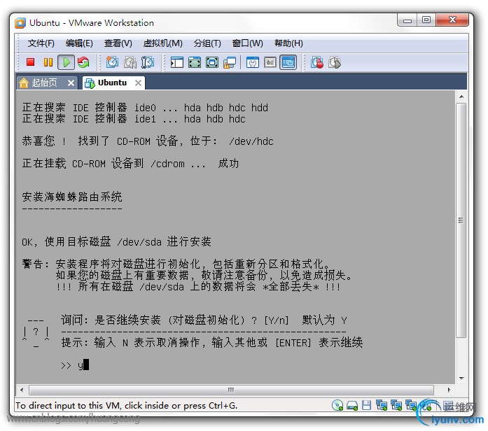Close the 起始页 tab
Viewport: 488px width, 431px height.
point(71,83)
